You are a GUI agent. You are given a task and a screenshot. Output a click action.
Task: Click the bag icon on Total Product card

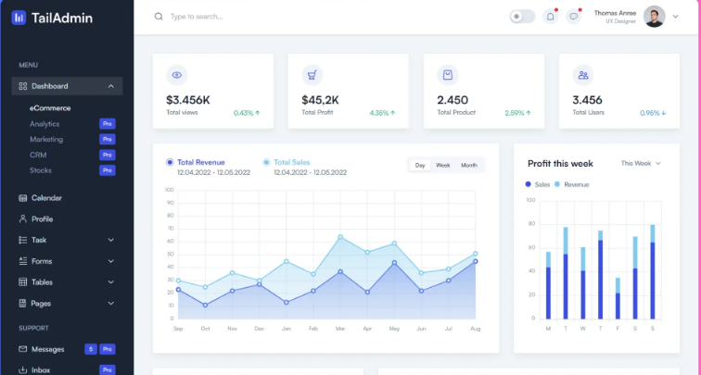pyautogui.click(x=448, y=75)
